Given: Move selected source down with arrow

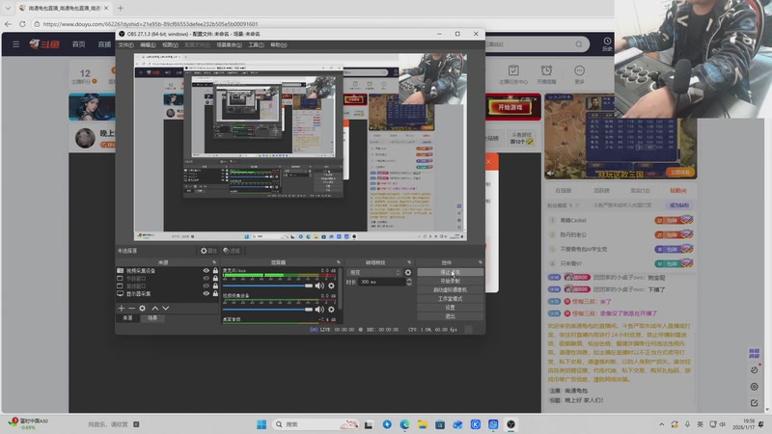Looking at the screenshot, I should (166, 308).
